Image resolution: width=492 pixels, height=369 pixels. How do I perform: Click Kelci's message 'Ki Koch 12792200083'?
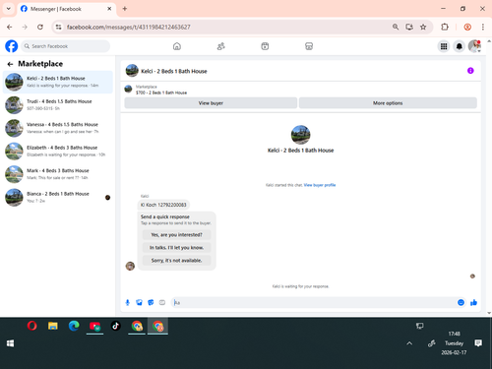pyautogui.click(x=163, y=205)
